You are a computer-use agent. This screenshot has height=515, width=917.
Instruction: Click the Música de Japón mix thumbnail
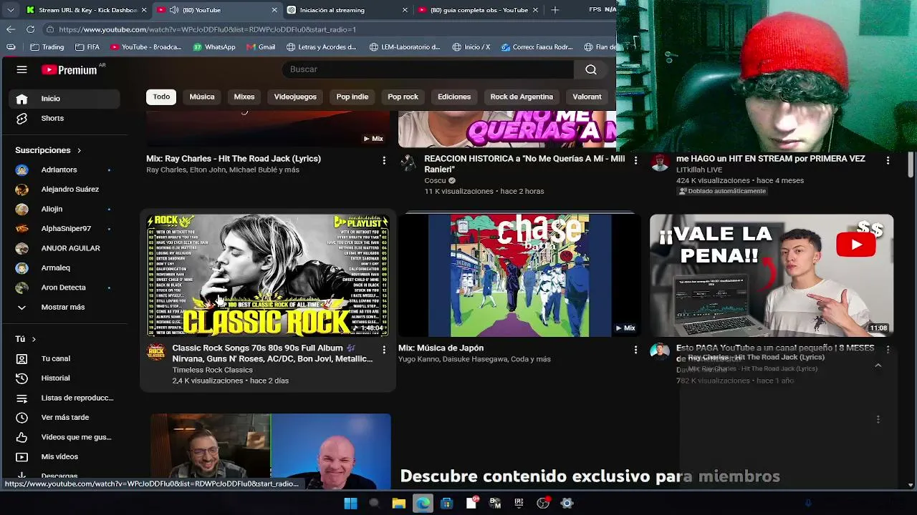pos(519,275)
